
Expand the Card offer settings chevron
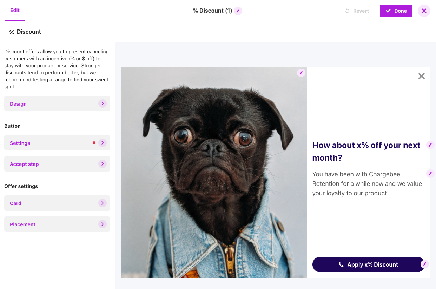point(102,203)
